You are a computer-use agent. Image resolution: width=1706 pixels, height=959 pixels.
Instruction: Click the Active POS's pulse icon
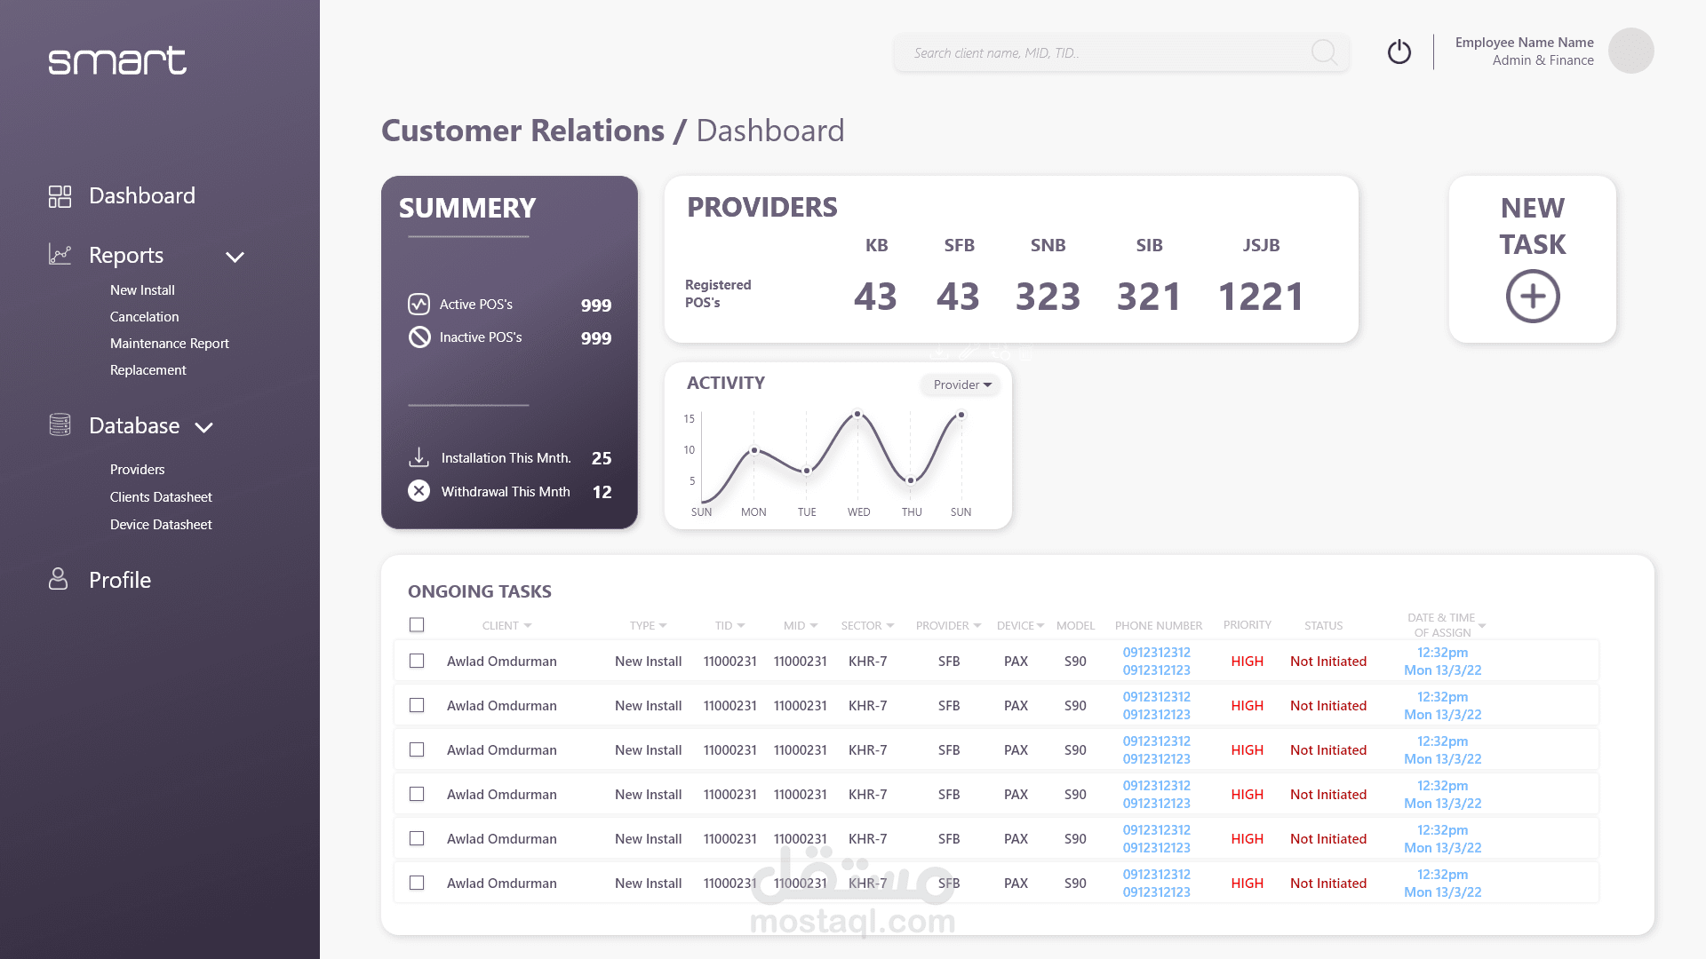pos(419,305)
